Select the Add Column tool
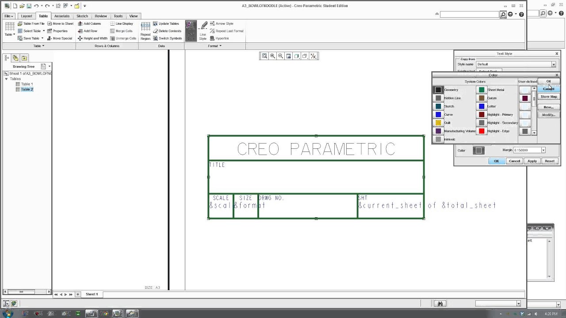 92,23
